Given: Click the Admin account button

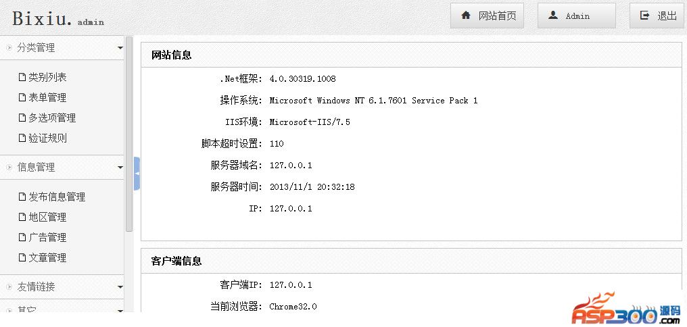Looking at the screenshot, I should [x=576, y=16].
